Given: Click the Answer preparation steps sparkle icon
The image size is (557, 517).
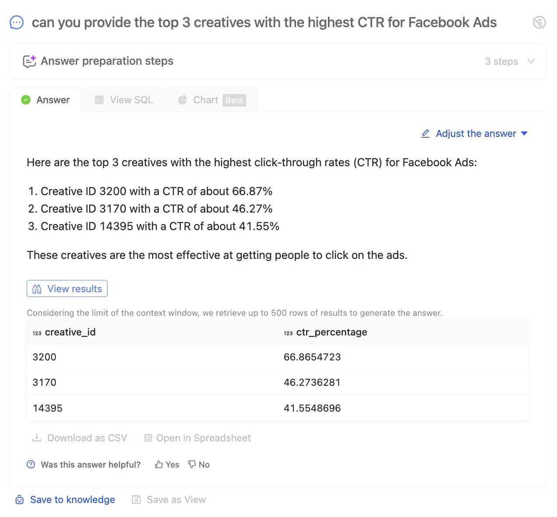Looking at the screenshot, I should 29,61.
